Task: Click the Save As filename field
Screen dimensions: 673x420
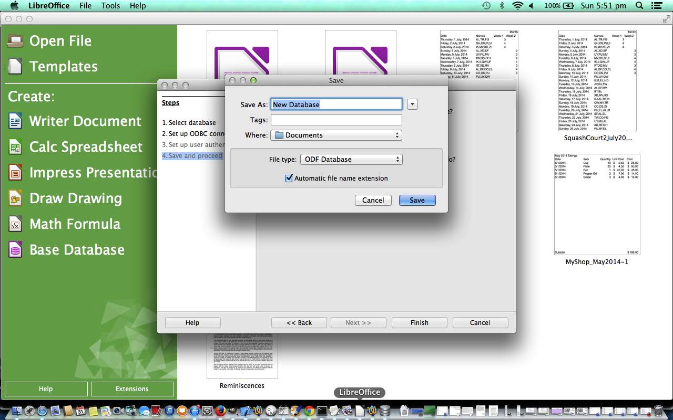Action: click(336, 104)
